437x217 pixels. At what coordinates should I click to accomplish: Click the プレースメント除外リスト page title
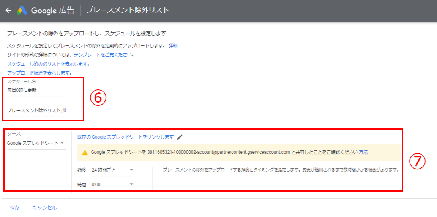tap(128, 10)
